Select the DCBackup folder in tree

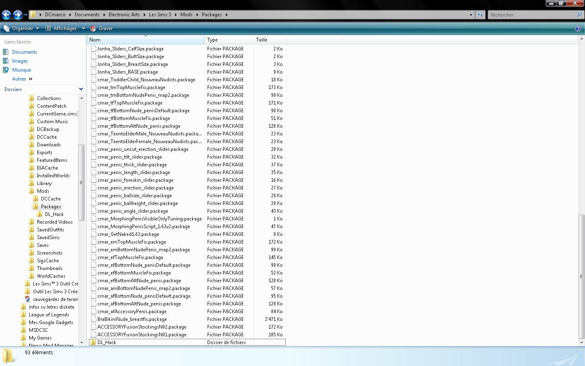coord(48,129)
